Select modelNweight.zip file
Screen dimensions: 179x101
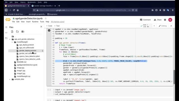[x=23, y=76]
